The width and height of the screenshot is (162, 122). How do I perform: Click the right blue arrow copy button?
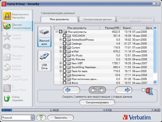coord(124,90)
